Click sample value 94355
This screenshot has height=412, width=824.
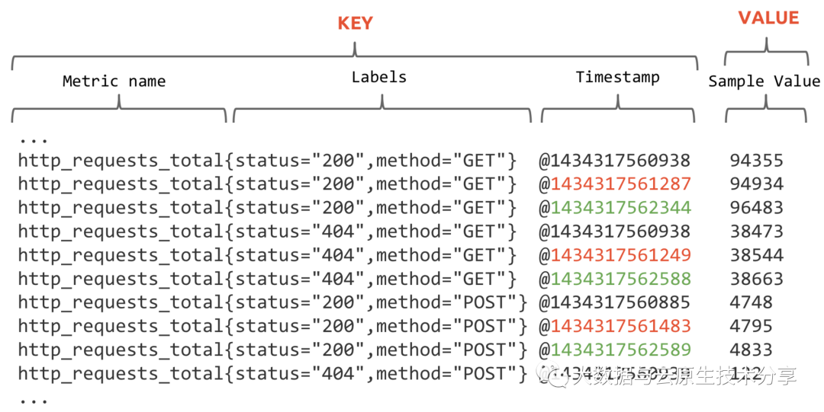click(x=756, y=160)
